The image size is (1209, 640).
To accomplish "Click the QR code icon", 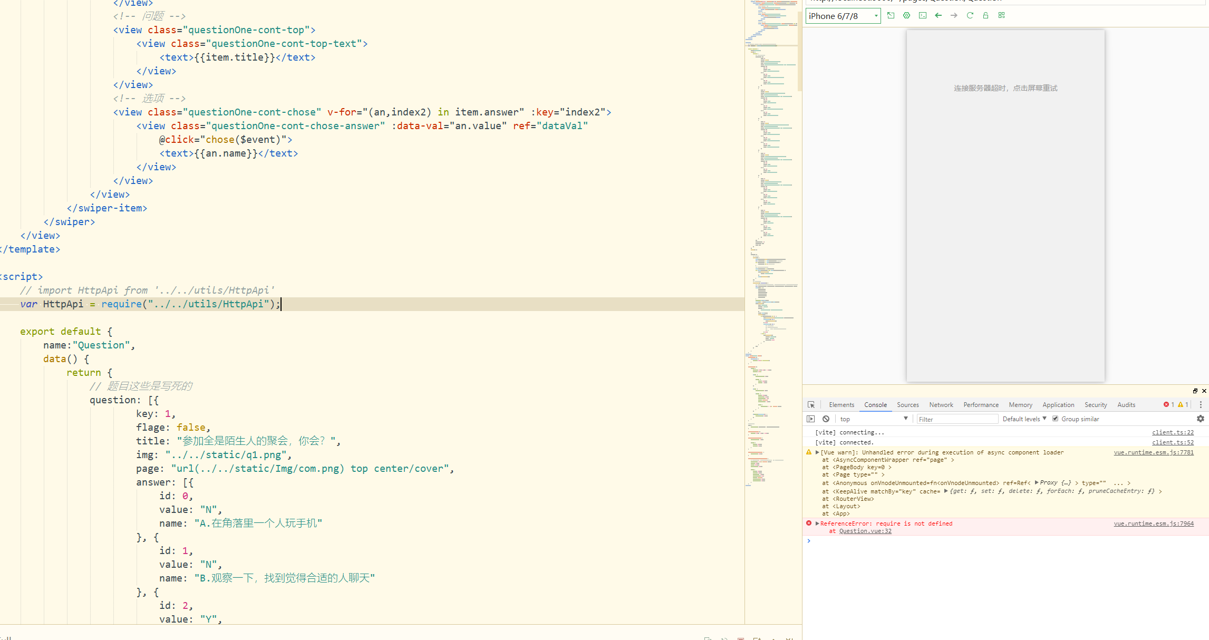I will tap(1001, 15).
